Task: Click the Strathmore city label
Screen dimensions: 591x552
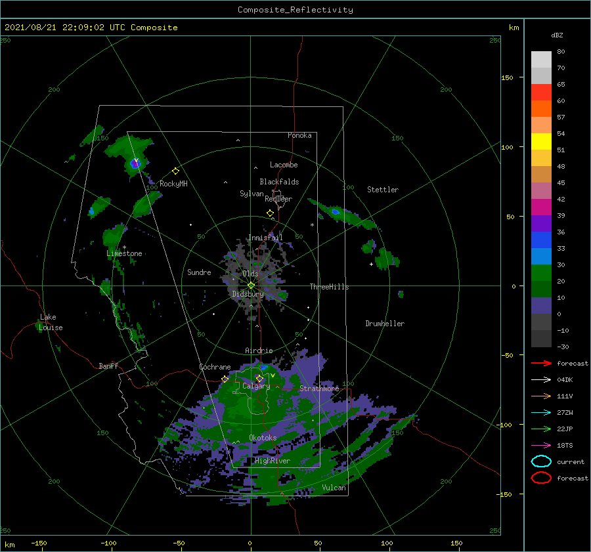Action: point(319,389)
